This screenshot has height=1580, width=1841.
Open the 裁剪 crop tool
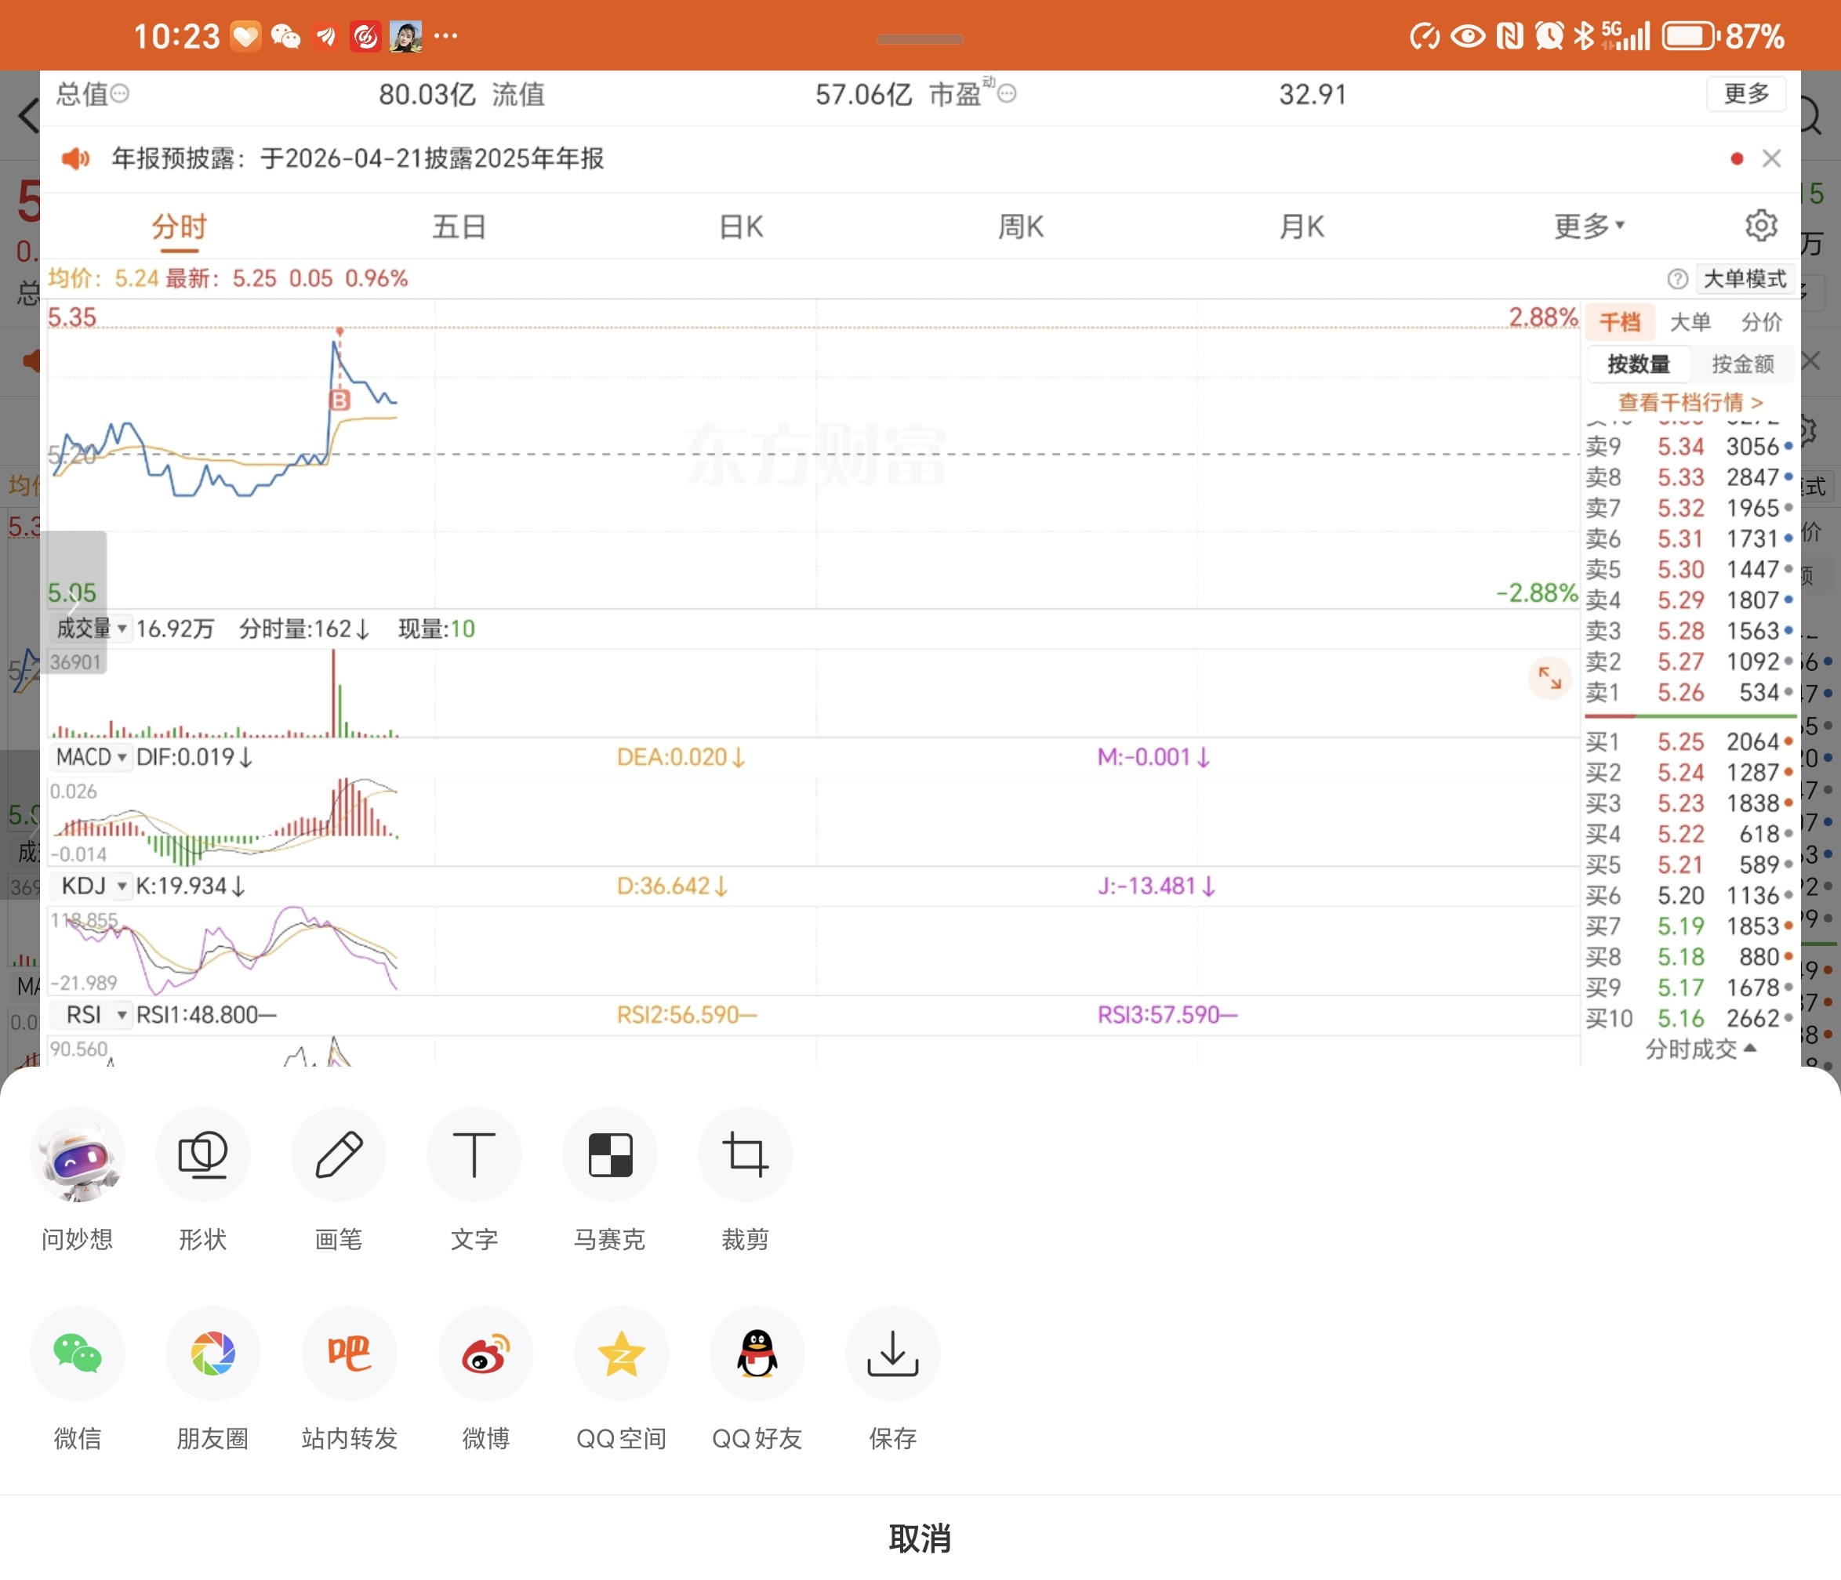[x=745, y=1154]
